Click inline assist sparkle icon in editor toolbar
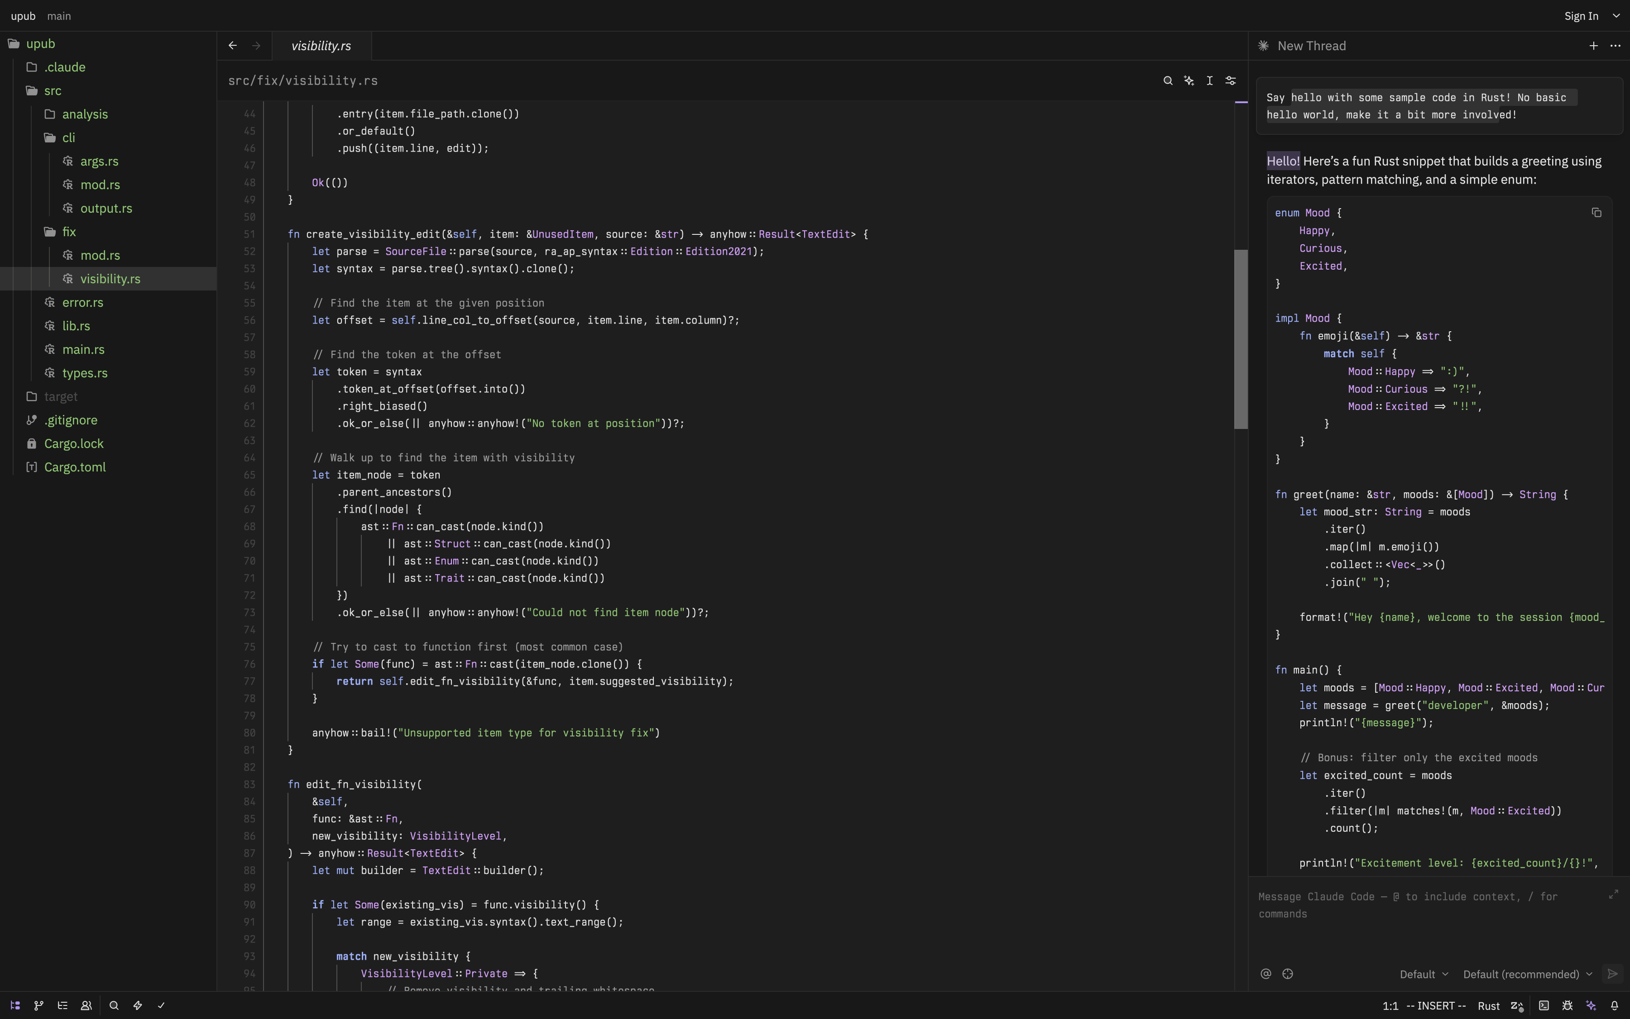This screenshot has height=1019, width=1630. click(x=1189, y=81)
